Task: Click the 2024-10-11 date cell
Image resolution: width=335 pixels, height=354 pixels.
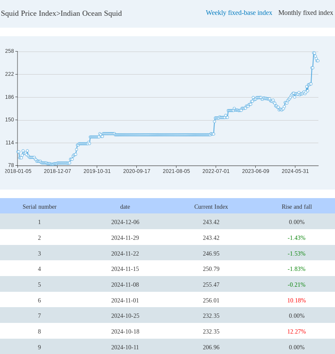Action: coord(125,347)
